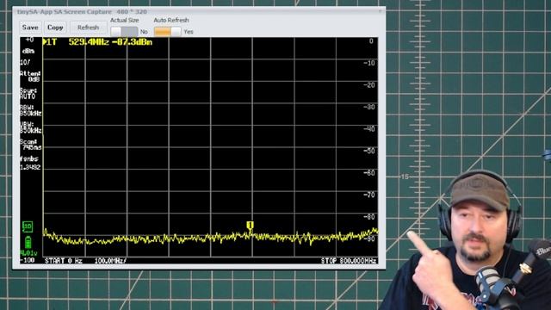This screenshot has width=551, height=310.
Task: Click the marker readout 529.4MHz -87.3dBm
Action: point(110,42)
